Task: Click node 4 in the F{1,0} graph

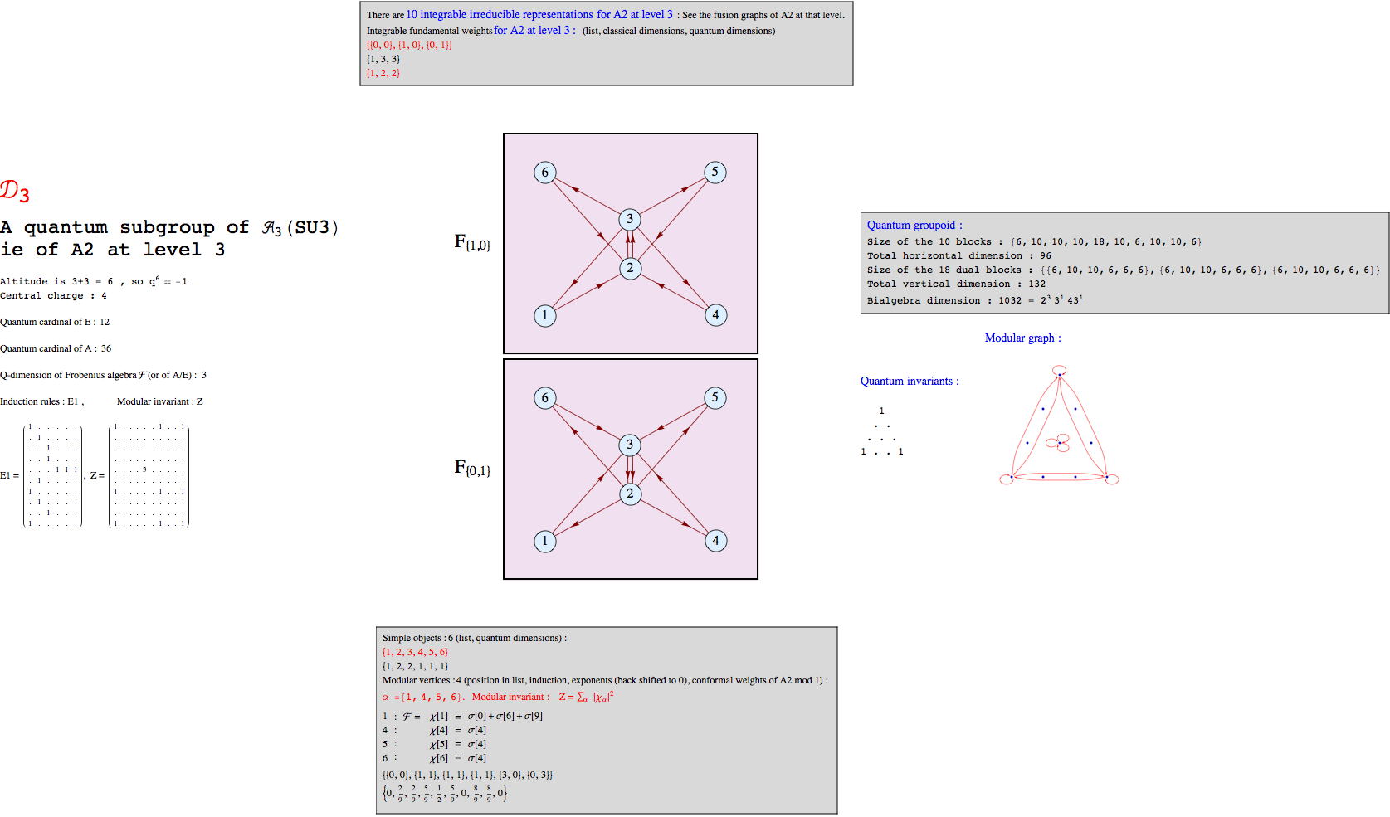Action: coord(715,315)
